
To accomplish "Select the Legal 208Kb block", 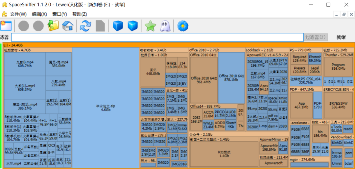I will [x=315, y=70].
